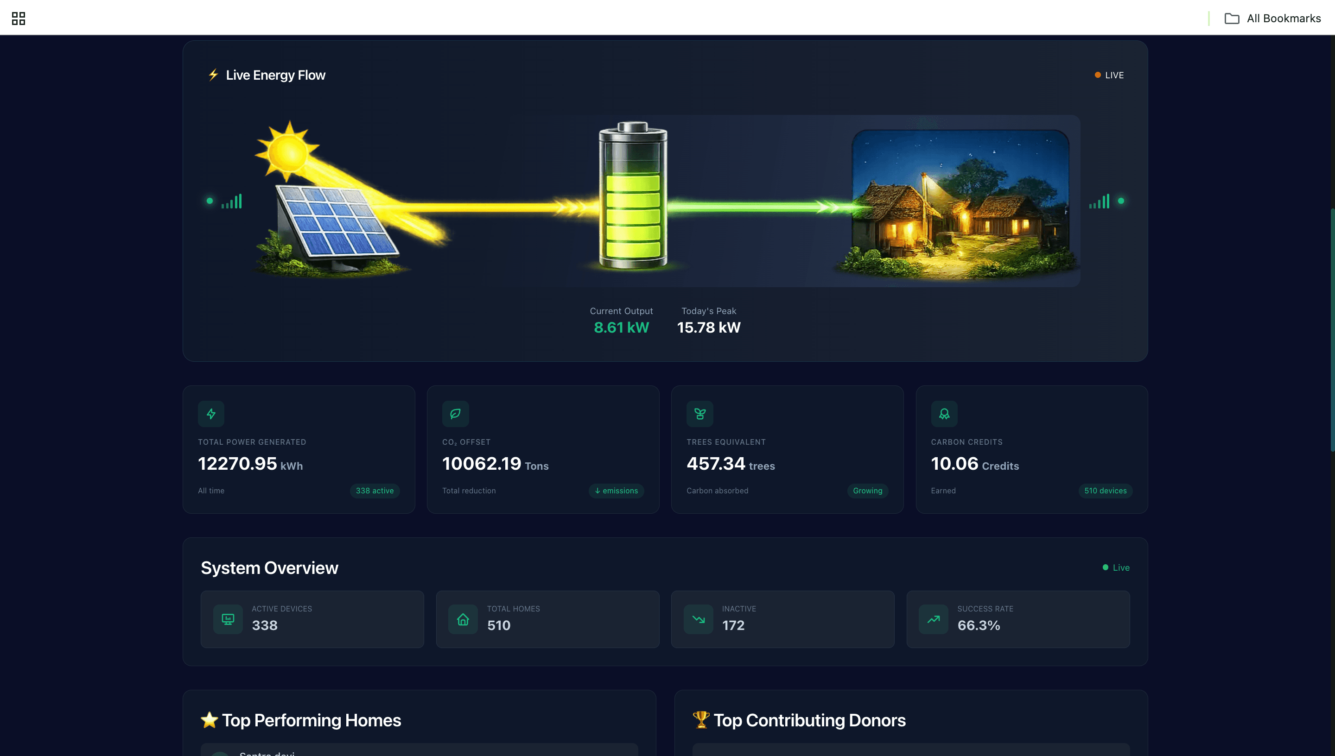Click the 510 devices badge

point(1106,491)
